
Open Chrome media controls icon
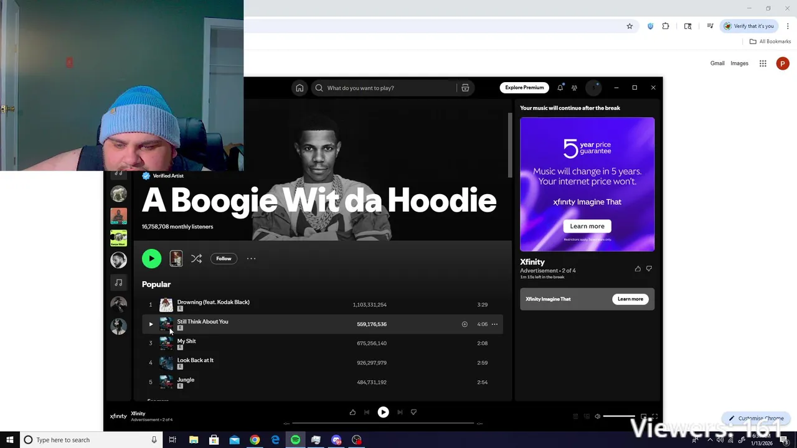click(710, 26)
